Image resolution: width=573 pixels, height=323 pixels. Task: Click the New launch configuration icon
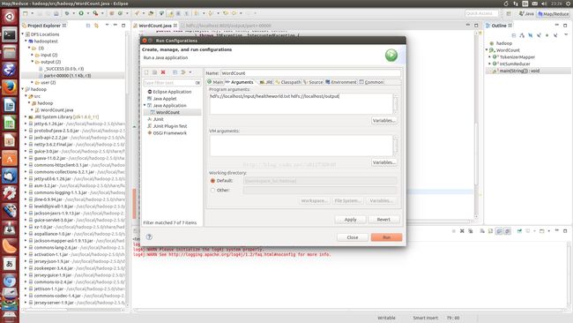click(x=146, y=72)
